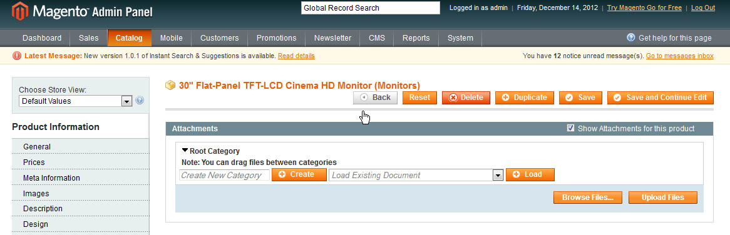
Task: Focus the Global Record Search field
Action: [x=371, y=8]
